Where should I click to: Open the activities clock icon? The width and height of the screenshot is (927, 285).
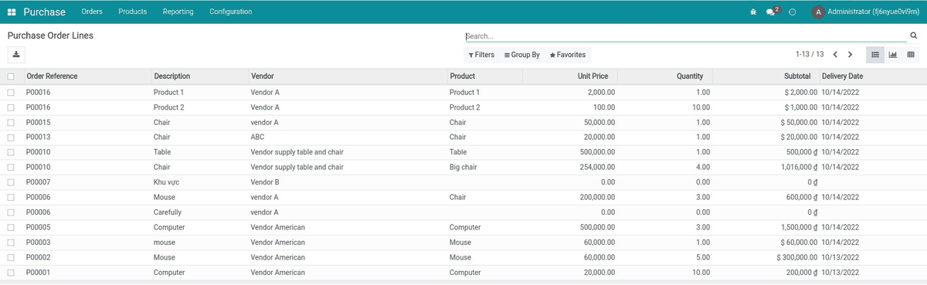(793, 12)
